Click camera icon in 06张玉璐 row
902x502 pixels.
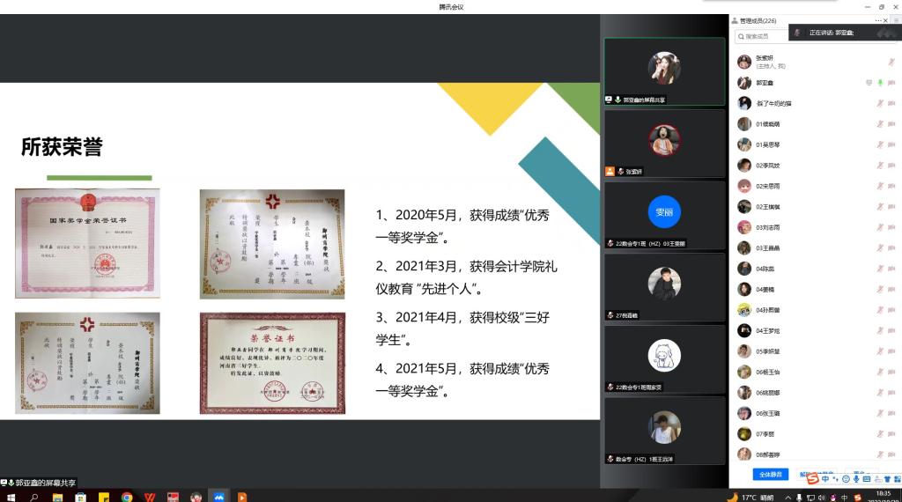891,413
